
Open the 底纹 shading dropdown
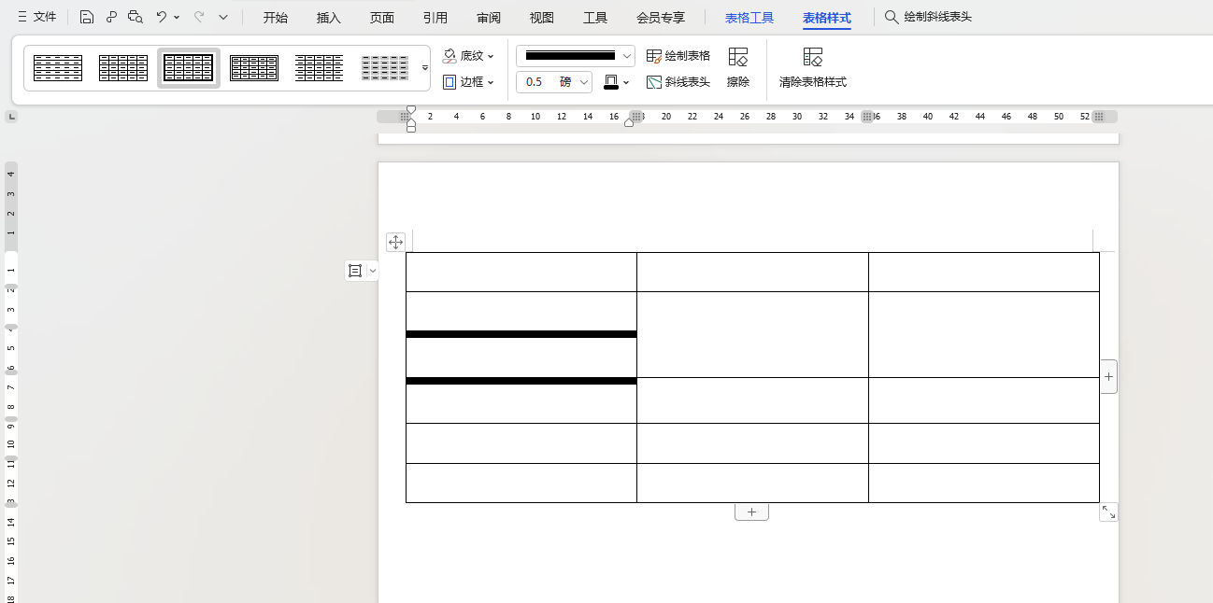468,56
